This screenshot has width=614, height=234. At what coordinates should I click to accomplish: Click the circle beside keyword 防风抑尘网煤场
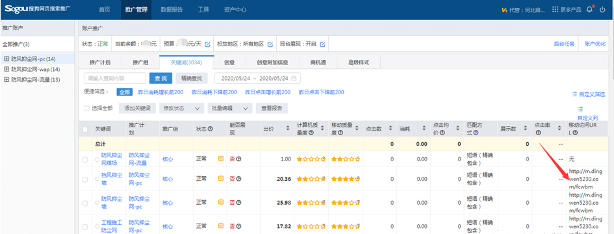pos(97,159)
